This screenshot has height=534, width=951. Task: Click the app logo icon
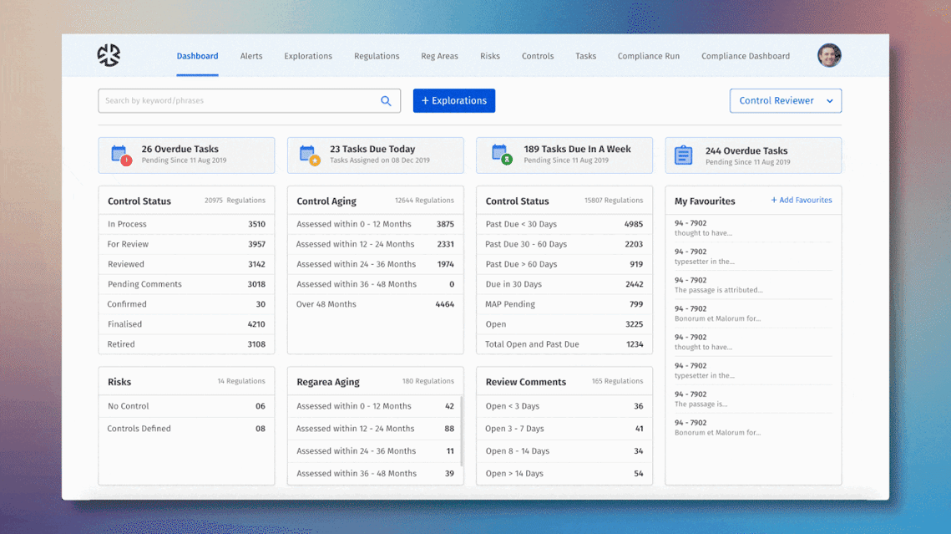click(x=109, y=55)
